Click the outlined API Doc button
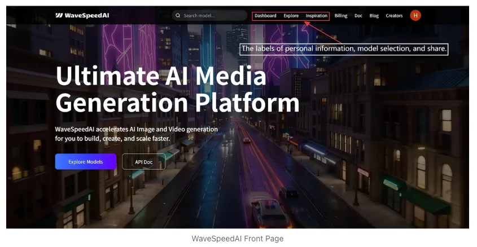477x247 pixels. (x=143, y=162)
